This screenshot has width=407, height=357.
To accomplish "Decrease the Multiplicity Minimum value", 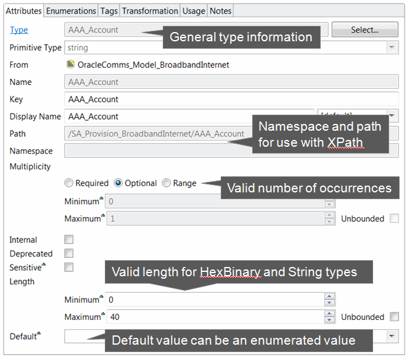I will click(x=329, y=204).
